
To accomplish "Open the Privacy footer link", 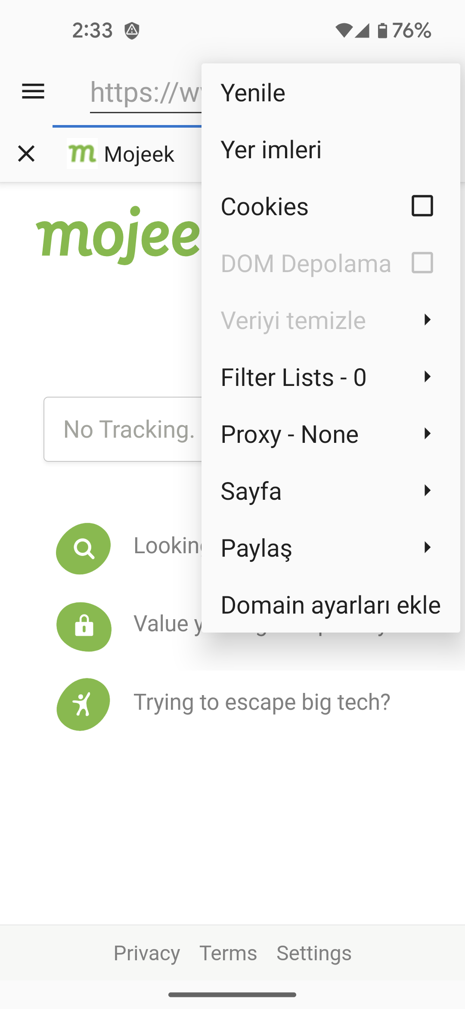I will click(x=147, y=953).
